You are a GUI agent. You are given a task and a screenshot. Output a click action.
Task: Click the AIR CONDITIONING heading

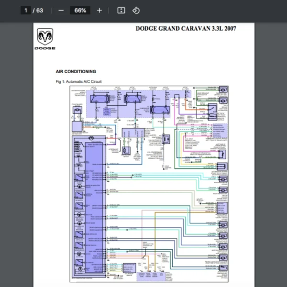[x=76, y=71]
